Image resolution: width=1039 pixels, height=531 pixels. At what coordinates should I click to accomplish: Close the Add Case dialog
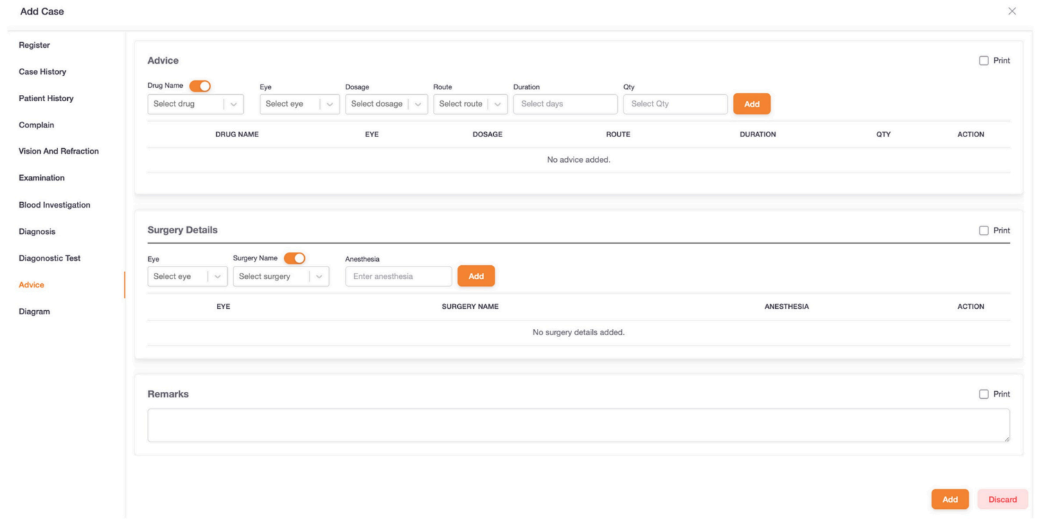click(1012, 11)
